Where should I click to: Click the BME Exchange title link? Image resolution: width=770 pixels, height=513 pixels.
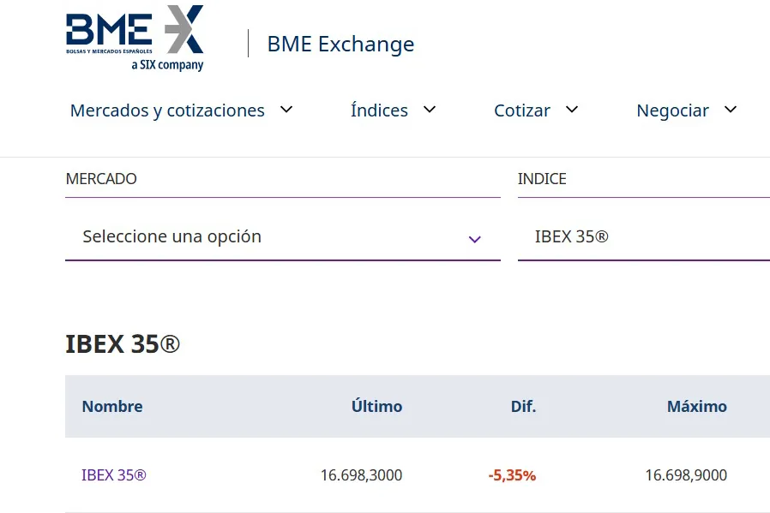coord(340,44)
